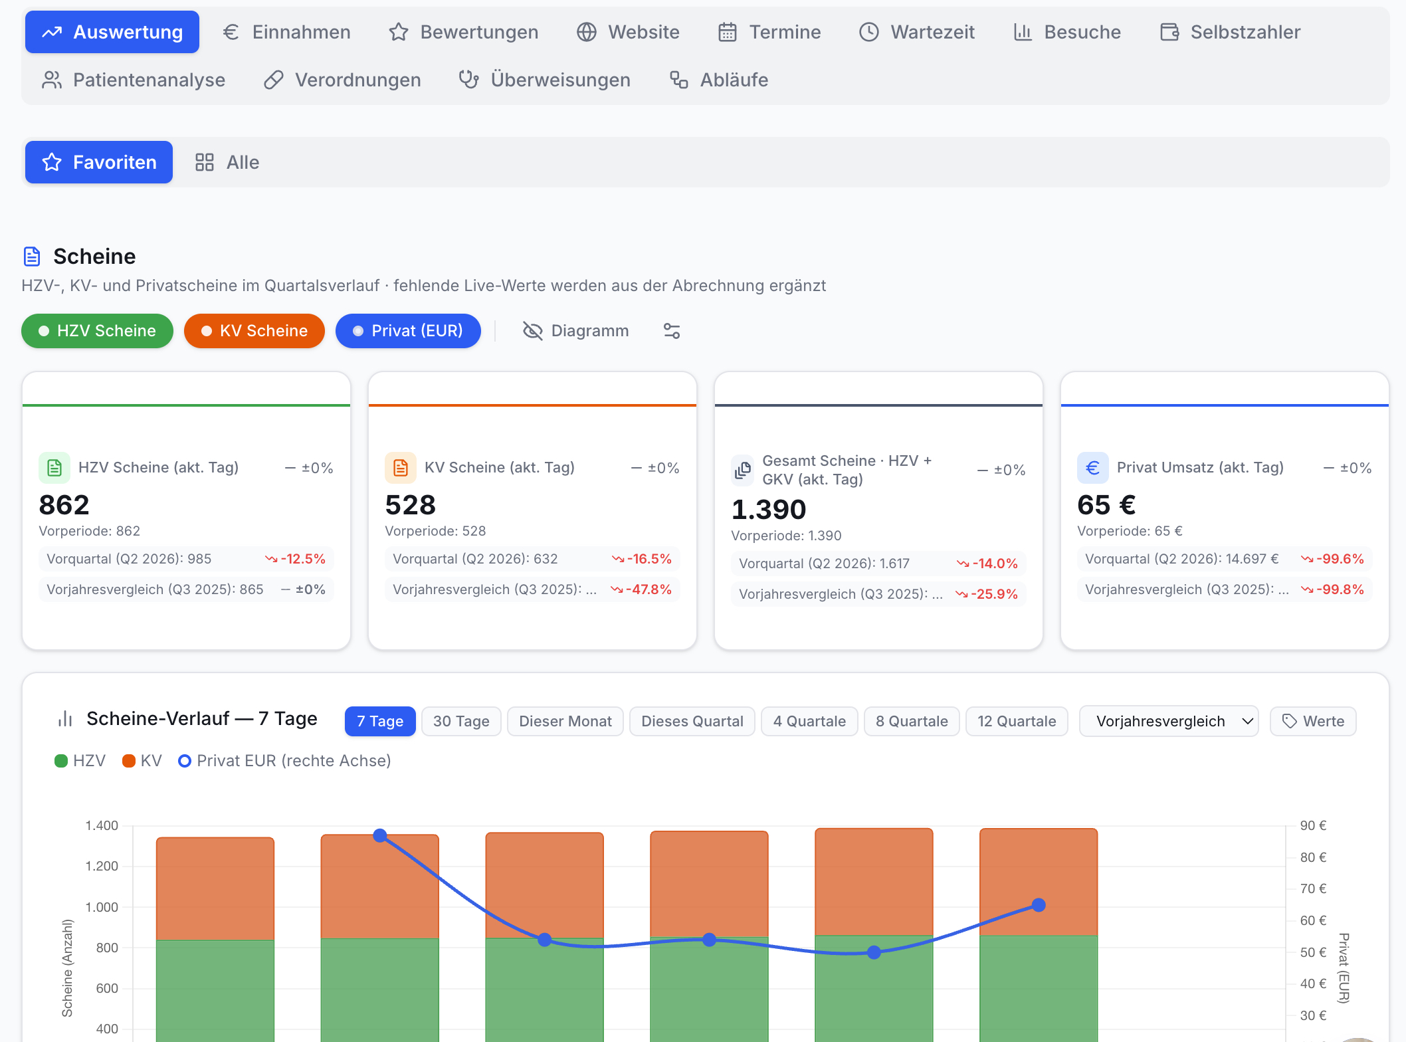Select the 30 Tage range
Viewport: 1406px width, 1042px height.
[x=461, y=721]
